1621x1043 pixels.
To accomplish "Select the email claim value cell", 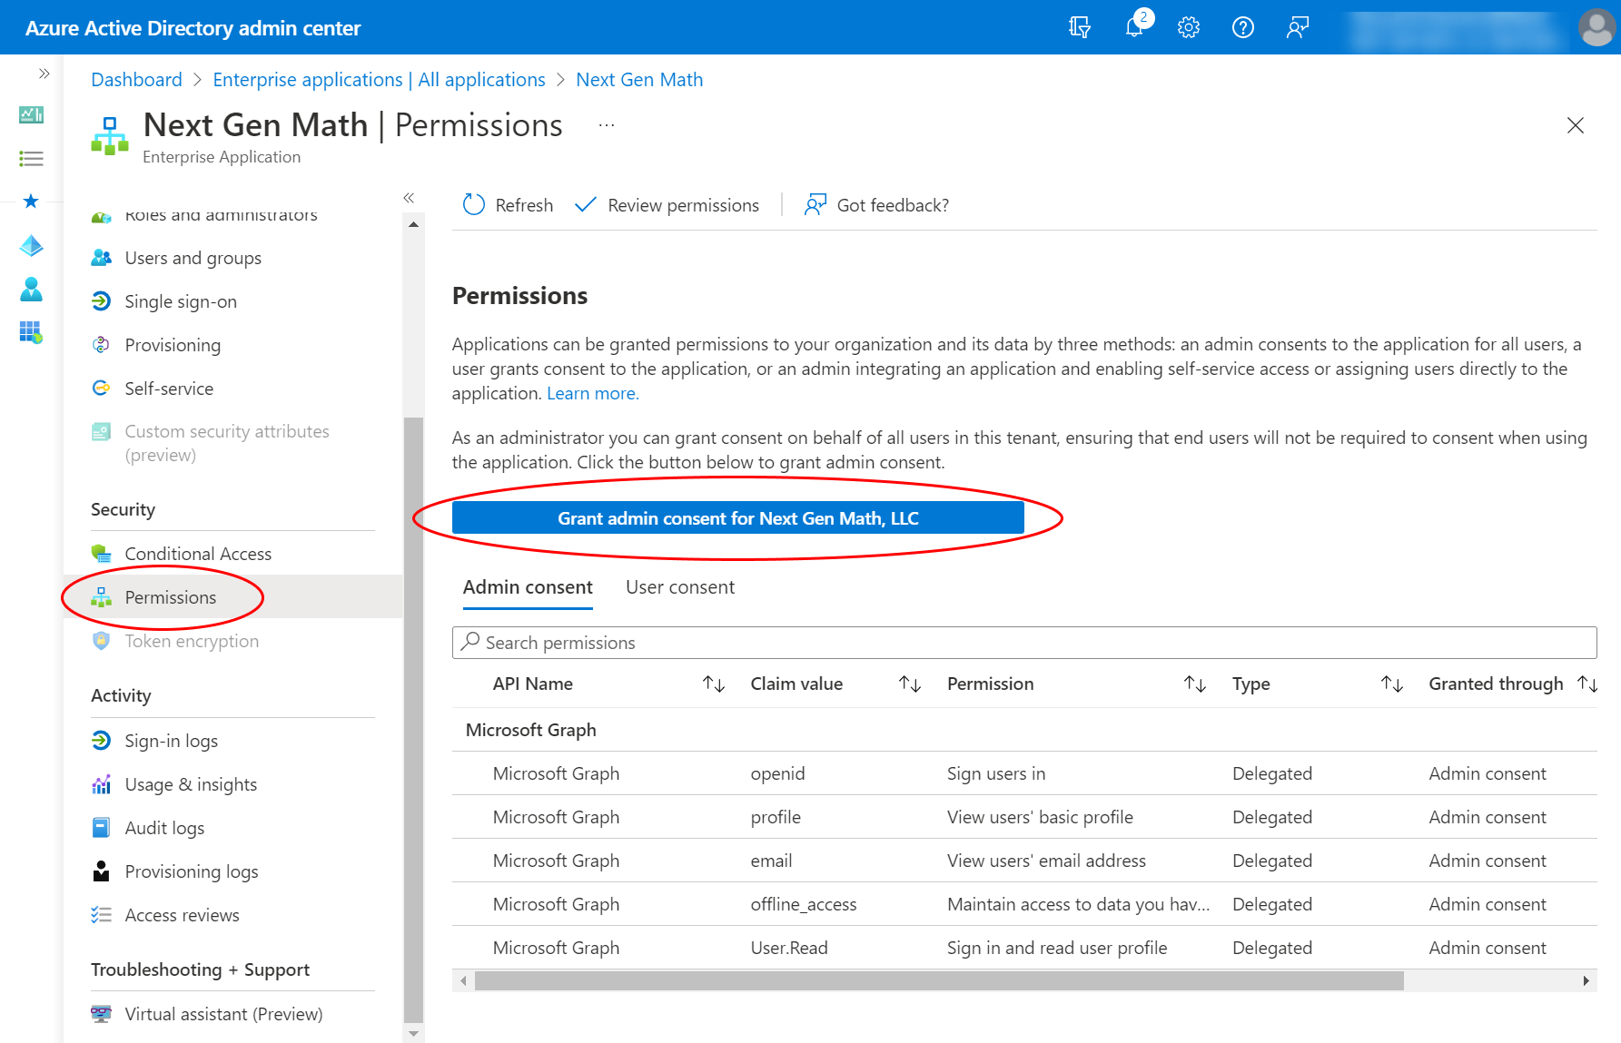I will [771, 861].
